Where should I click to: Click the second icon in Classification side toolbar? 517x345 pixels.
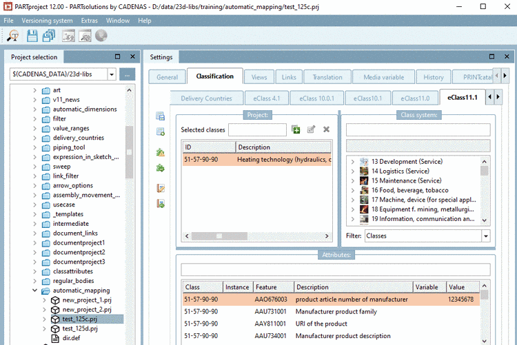pyautogui.click(x=161, y=132)
